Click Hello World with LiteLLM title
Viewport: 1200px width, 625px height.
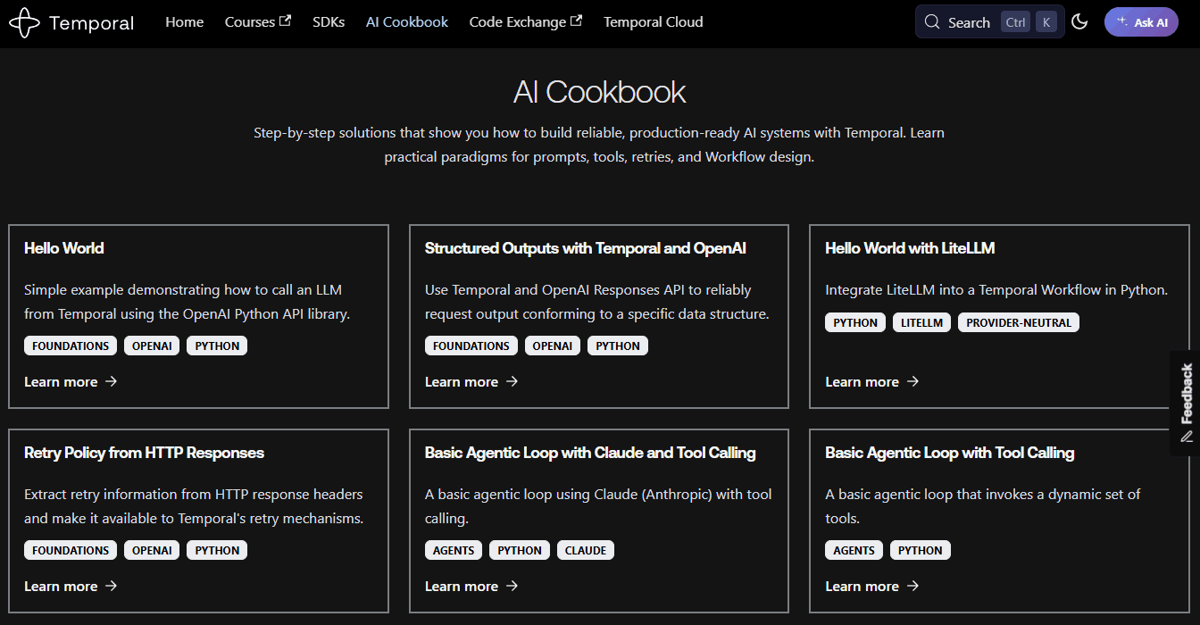[910, 248]
